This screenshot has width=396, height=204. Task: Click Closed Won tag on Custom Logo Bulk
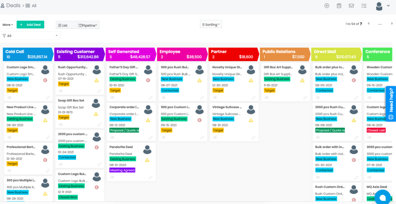coord(68,197)
